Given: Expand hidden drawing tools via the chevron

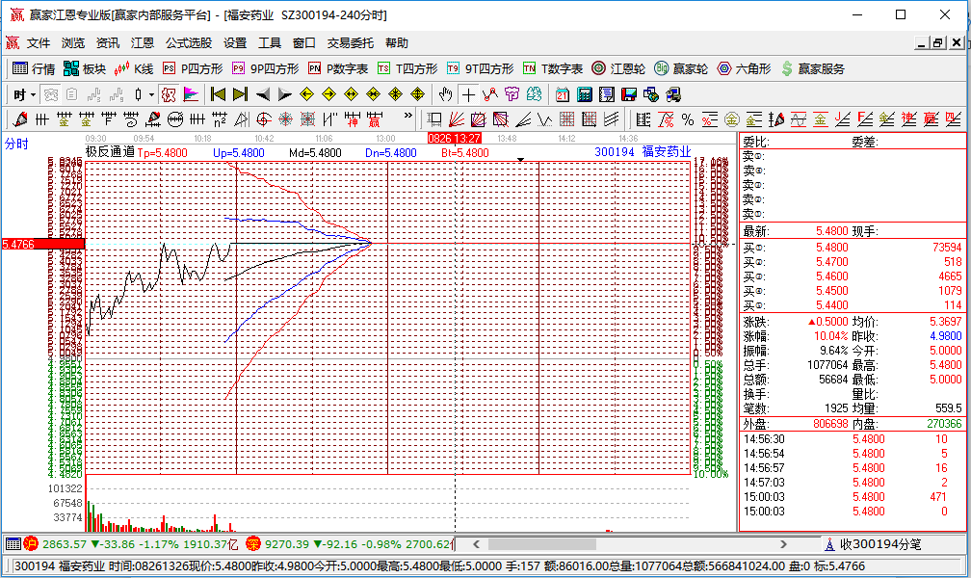Looking at the screenshot, I should click(x=408, y=115).
